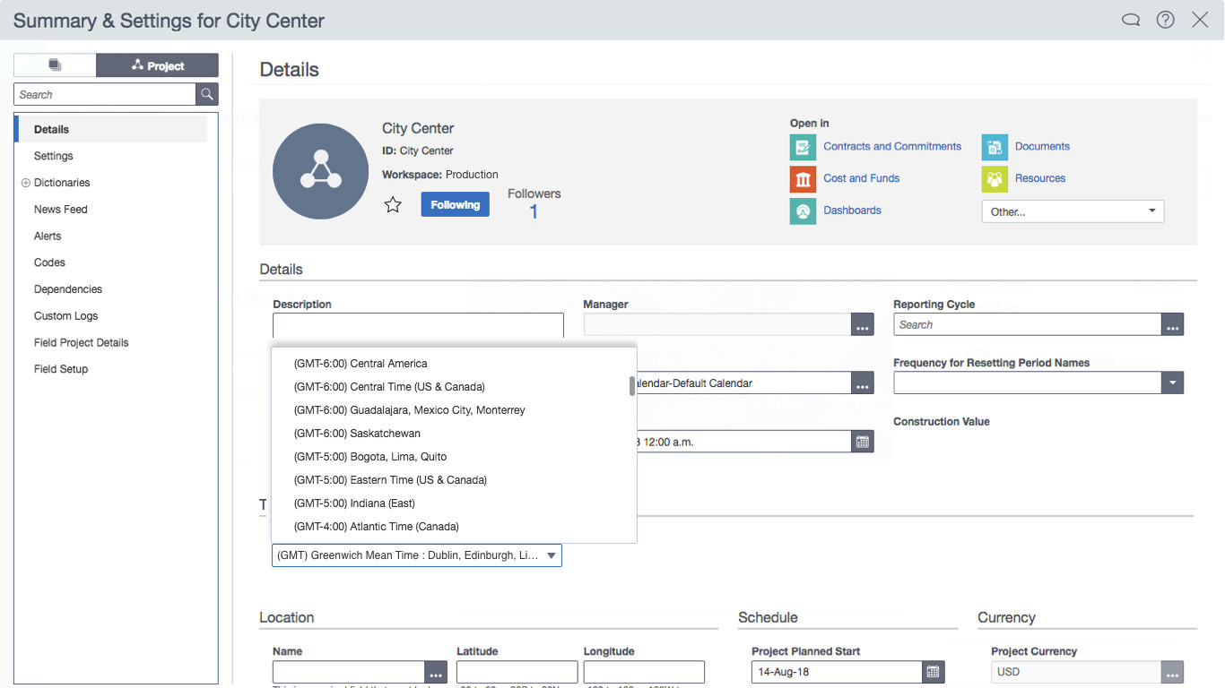Open the Manager picker ellipsis button

(x=863, y=325)
